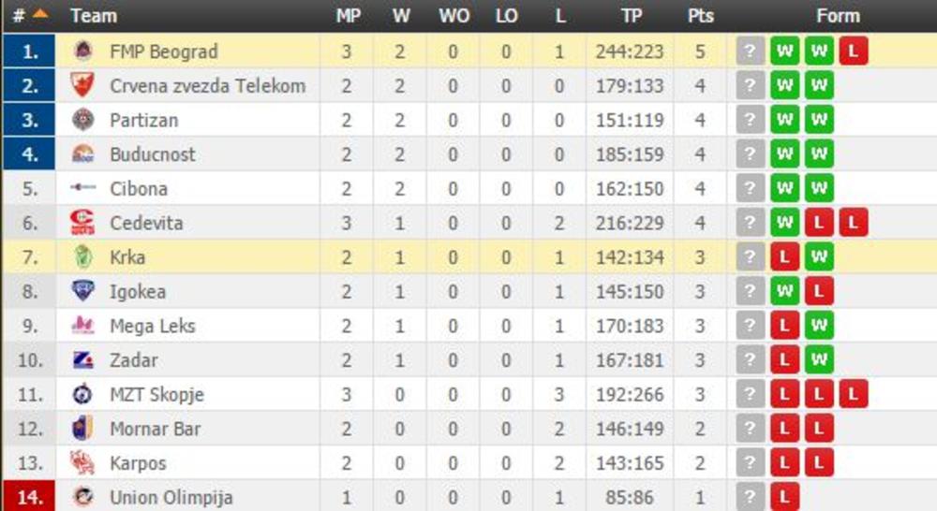Open the Zadar team link
The height and width of the screenshot is (511, 937).
133,360
